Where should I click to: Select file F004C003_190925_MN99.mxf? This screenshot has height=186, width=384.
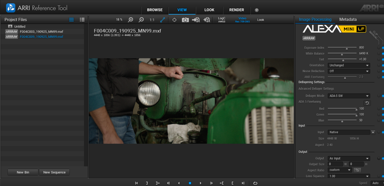(x=41, y=32)
